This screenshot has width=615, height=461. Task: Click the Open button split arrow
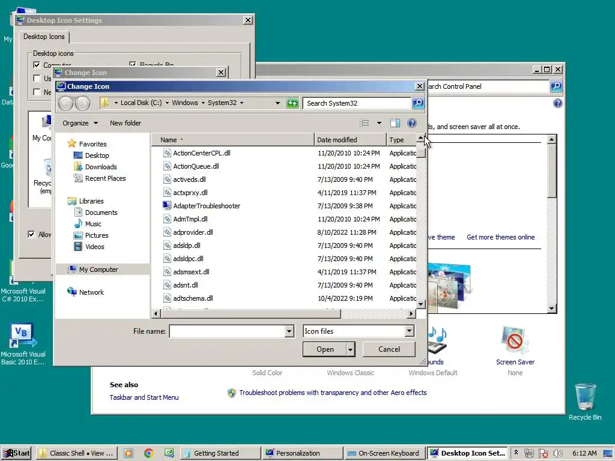click(x=350, y=349)
